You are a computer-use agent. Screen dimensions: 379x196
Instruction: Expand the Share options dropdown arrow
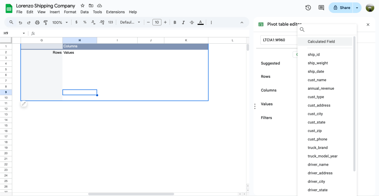[x=357, y=8]
